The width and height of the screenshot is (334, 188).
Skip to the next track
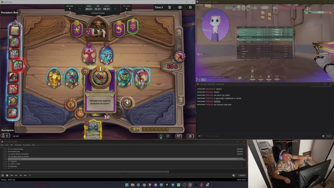(x=25, y=175)
